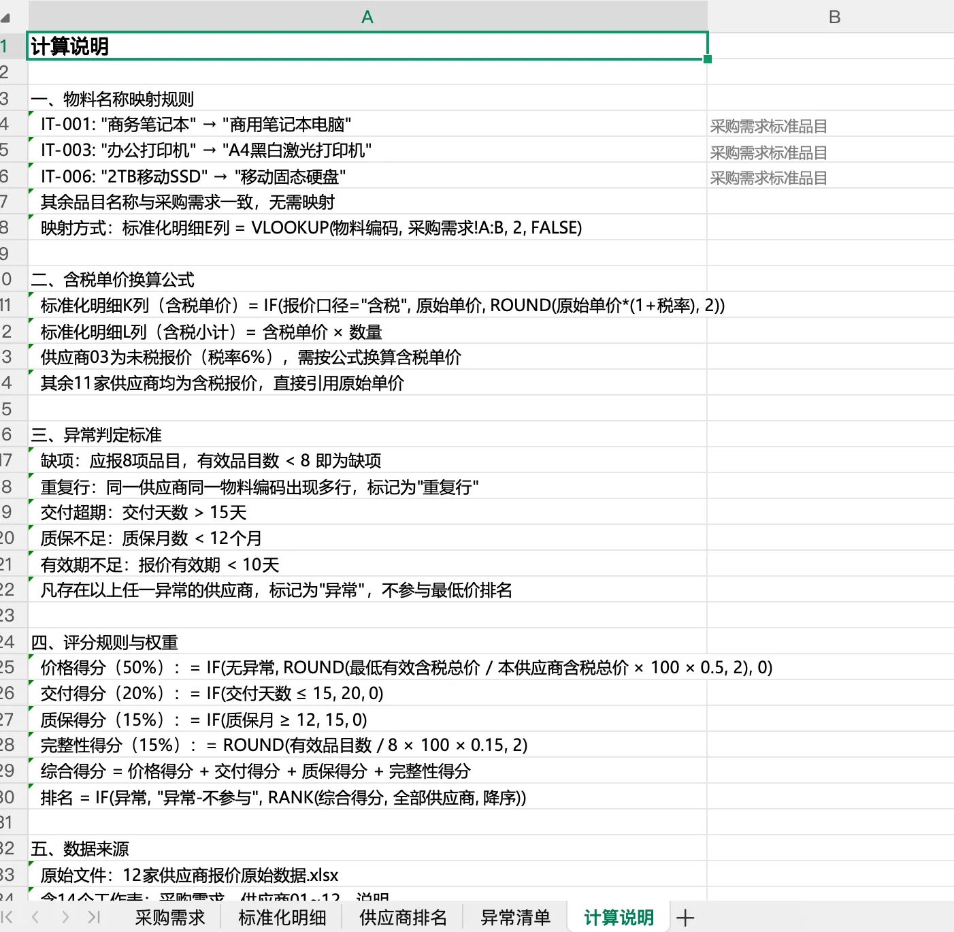
Task: Go to the 异常清单 sheet tab
Action: pyautogui.click(x=515, y=917)
